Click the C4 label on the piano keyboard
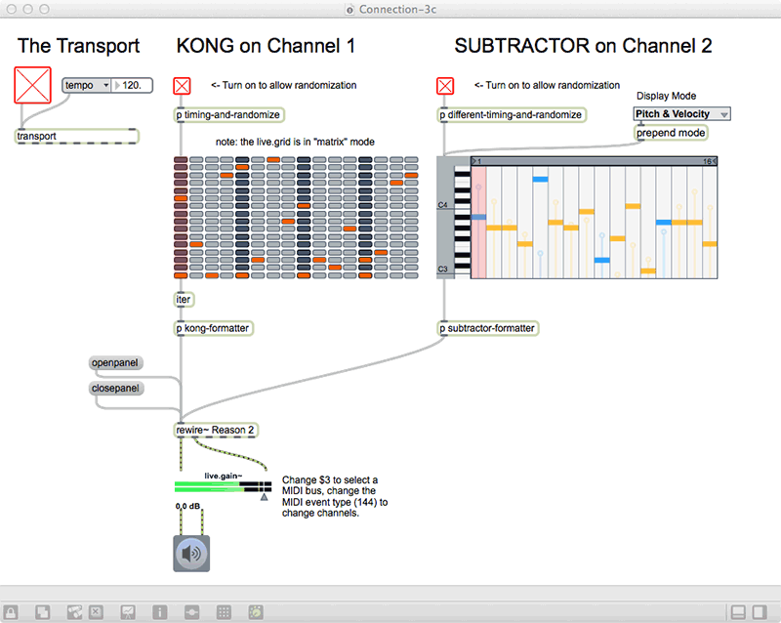Image resolution: width=781 pixels, height=623 pixels. (443, 205)
